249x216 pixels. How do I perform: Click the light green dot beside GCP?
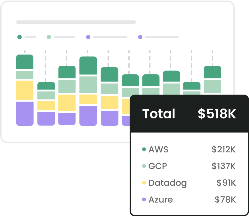(x=144, y=166)
